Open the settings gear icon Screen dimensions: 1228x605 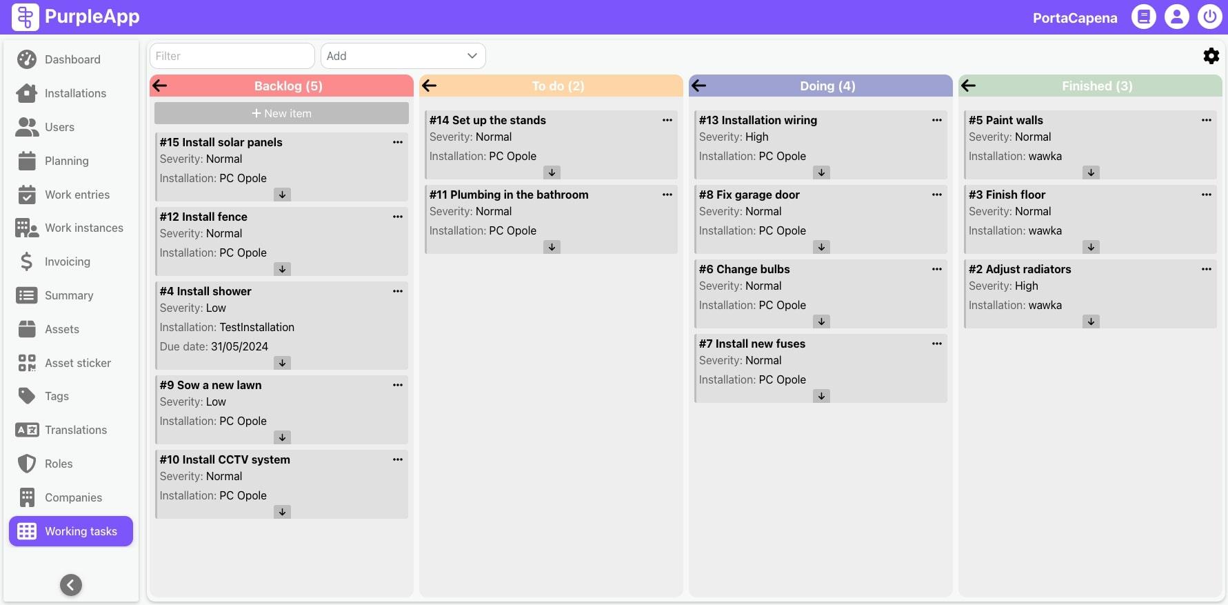(x=1211, y=56)
